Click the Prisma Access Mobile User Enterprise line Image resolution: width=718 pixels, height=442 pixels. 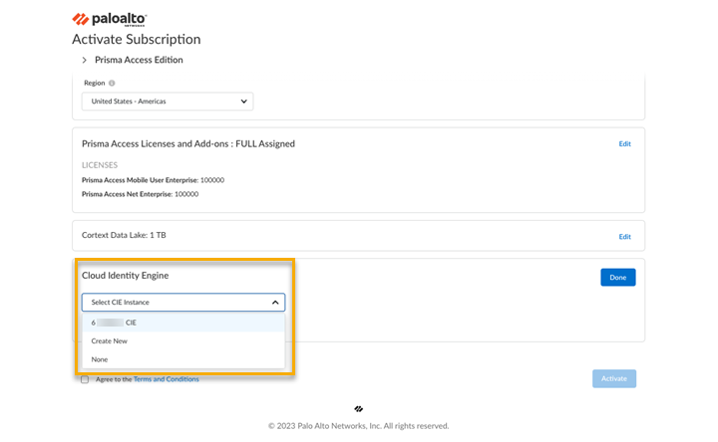(x=153, y=180)
